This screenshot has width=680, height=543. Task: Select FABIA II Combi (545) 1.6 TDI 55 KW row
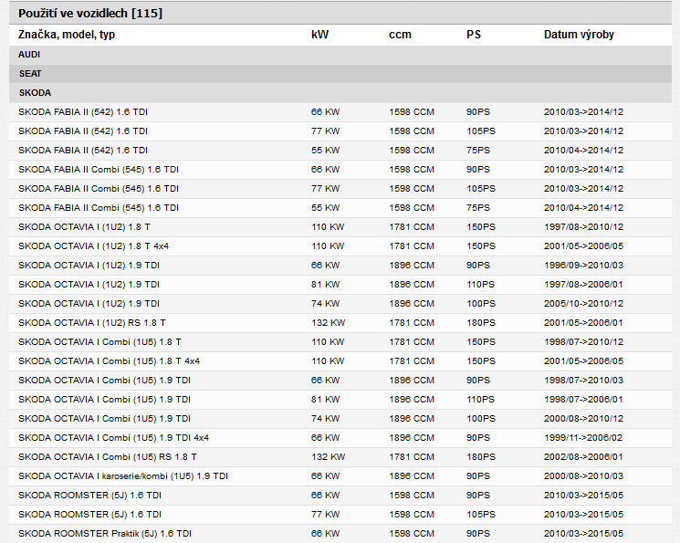pyautogui.click(x=340, y=208)
